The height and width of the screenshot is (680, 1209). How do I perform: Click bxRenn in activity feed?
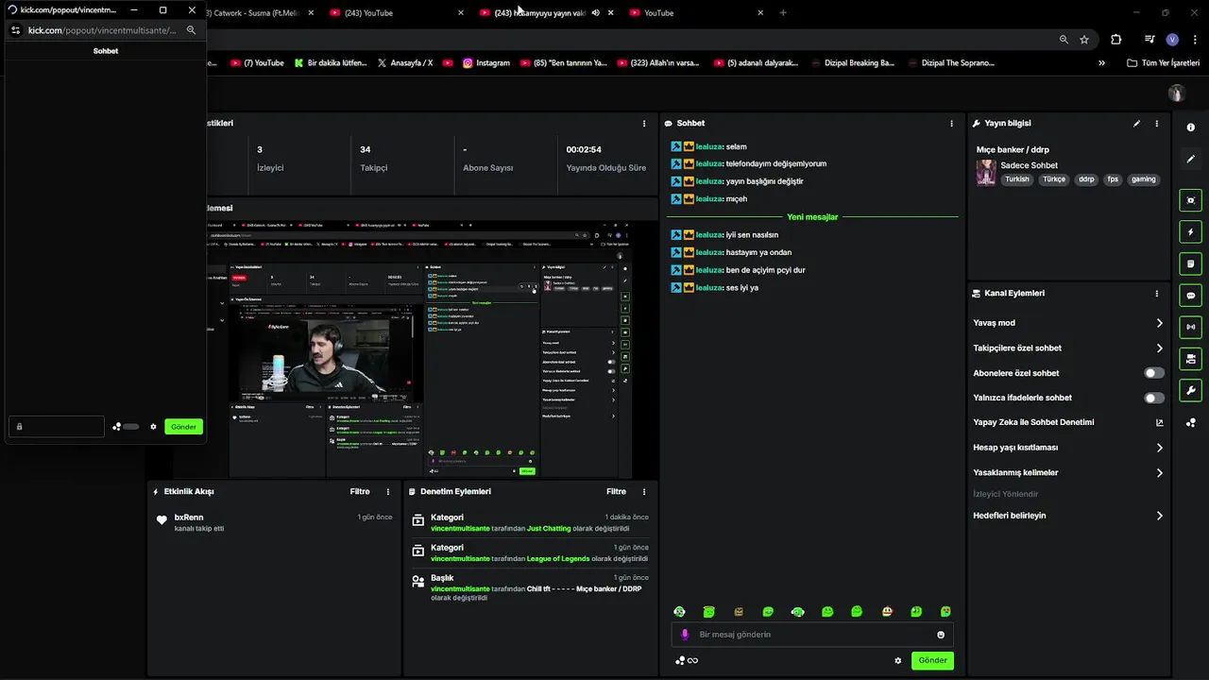[189, 518]
